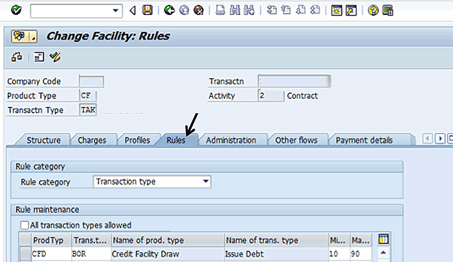453x262 pixels.
Task: Click the Name of prod. type column header
Action: (x=166, y=240)
